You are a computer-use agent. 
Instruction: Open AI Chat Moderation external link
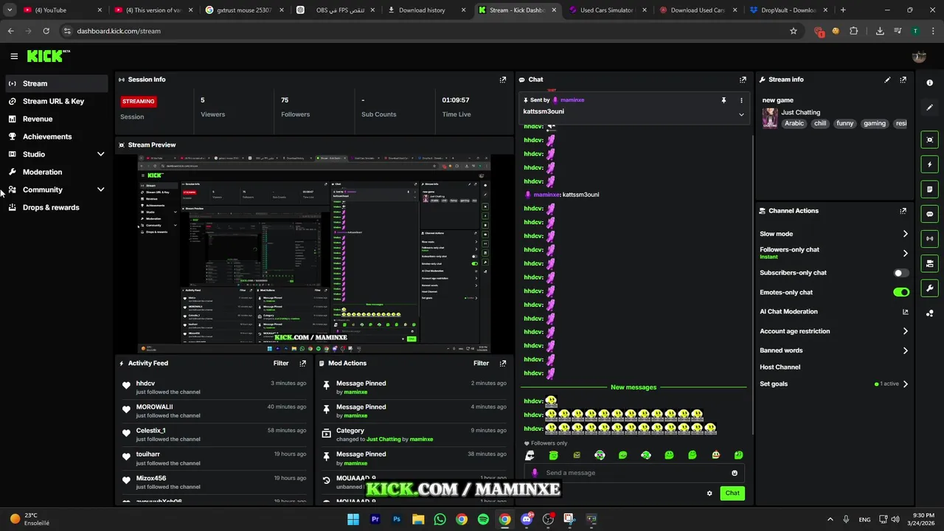point(905,312)
